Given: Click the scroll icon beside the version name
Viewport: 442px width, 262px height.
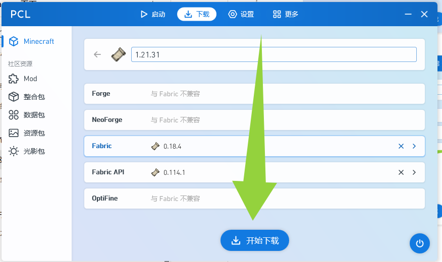Looking at the screenshot, I should tap(119, 54).
